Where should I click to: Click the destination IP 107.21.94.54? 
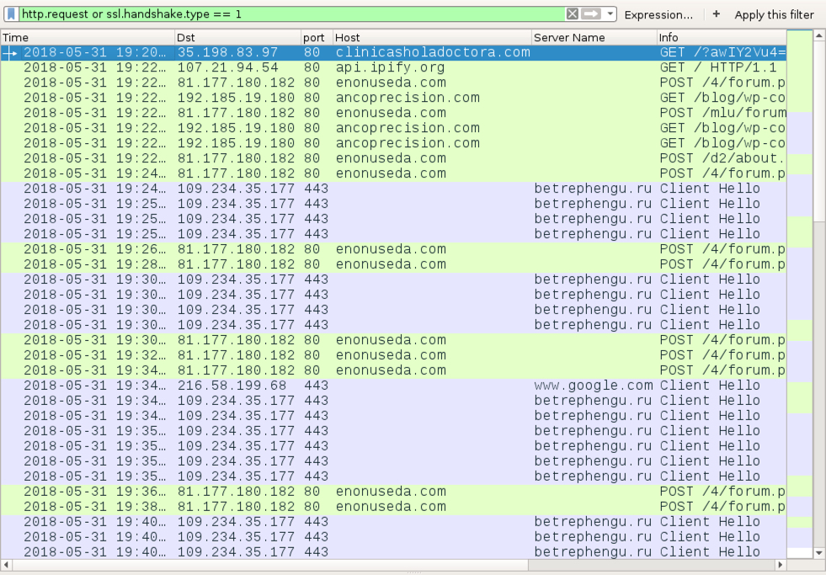[227, 68]
